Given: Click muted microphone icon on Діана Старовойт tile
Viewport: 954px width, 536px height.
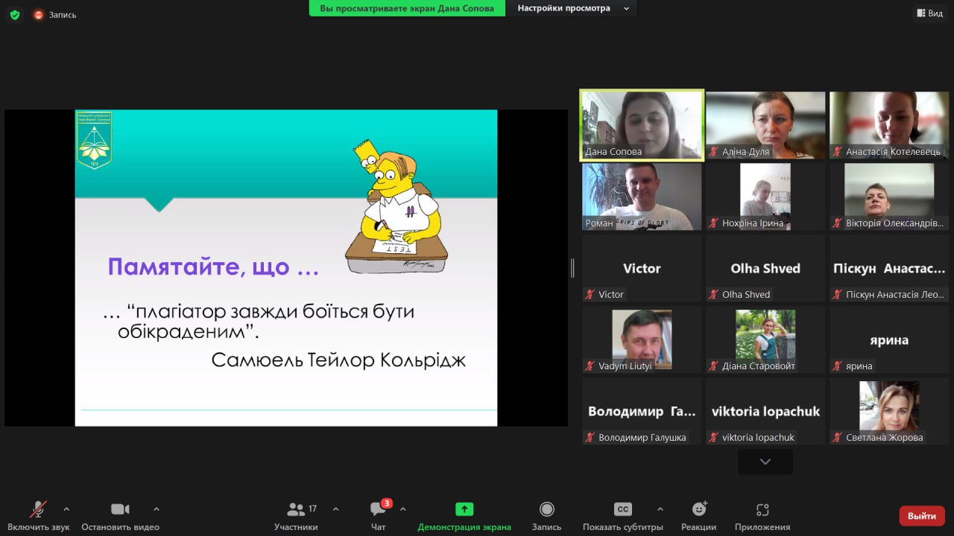Looking at the screenshot, I should (x=714, y=366).
